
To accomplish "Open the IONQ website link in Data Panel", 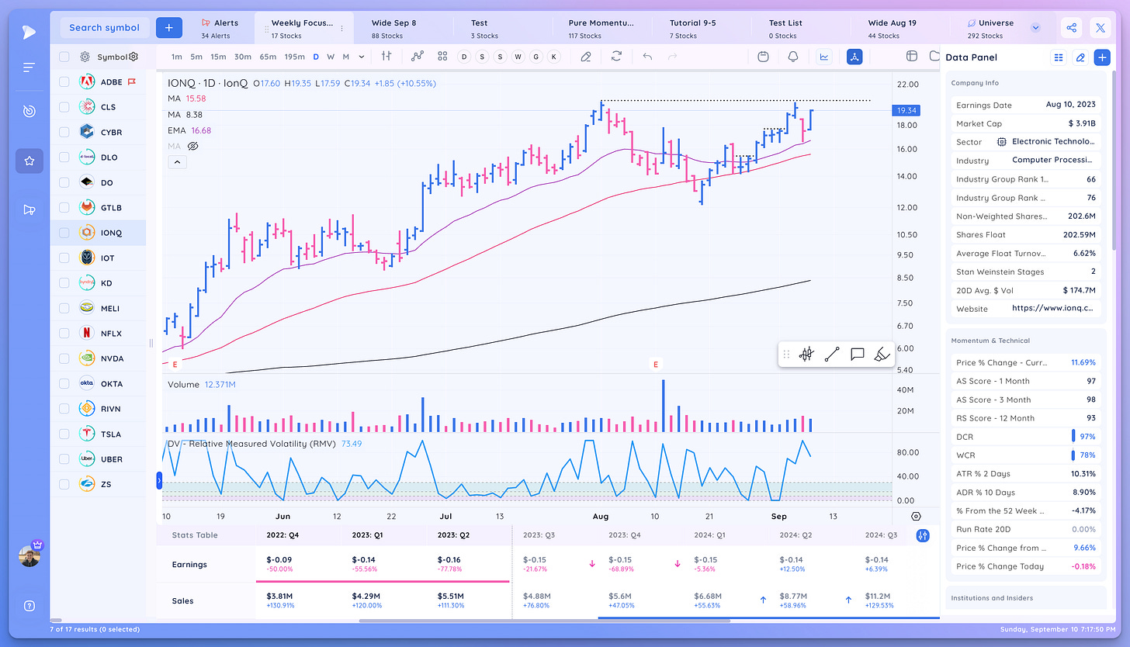I will [1052, 308].
